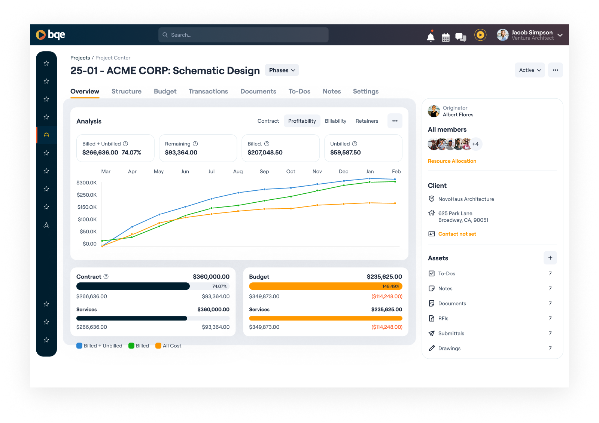Open the Resource Allocation link
Screen dimensions: 599x423
452,161
